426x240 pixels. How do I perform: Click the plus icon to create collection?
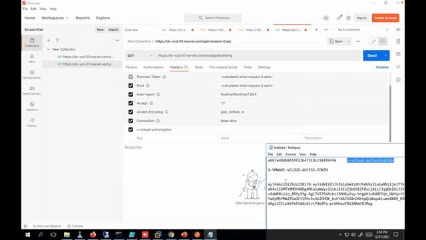[48, 40]
